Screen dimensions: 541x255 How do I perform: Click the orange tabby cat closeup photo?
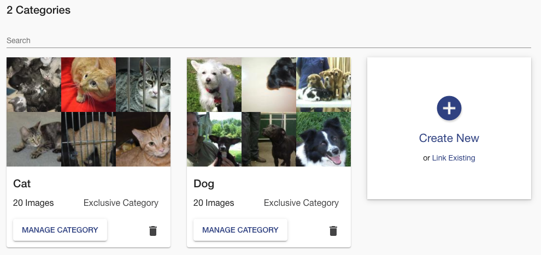coord(143,139)
